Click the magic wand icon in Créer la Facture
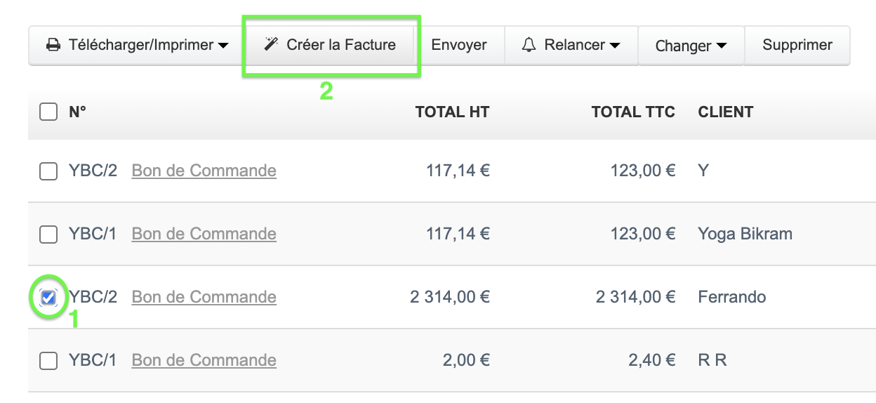 [x=271, y=45]
